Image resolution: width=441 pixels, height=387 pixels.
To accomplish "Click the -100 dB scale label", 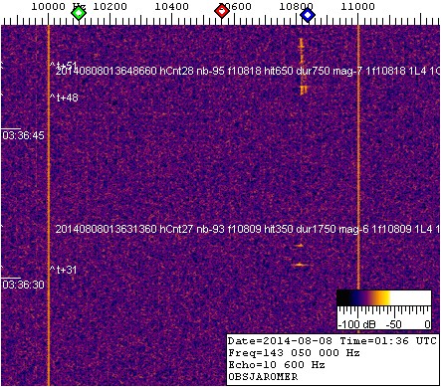I will click(x=356, y=324).
